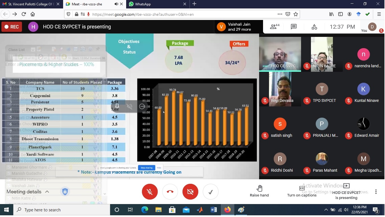
Task: Bookmark this page with the star icon
Action: click(295, 14)
